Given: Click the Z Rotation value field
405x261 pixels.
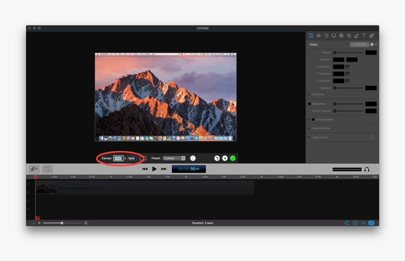Looking at the screenshot, I should coord(338,81).
